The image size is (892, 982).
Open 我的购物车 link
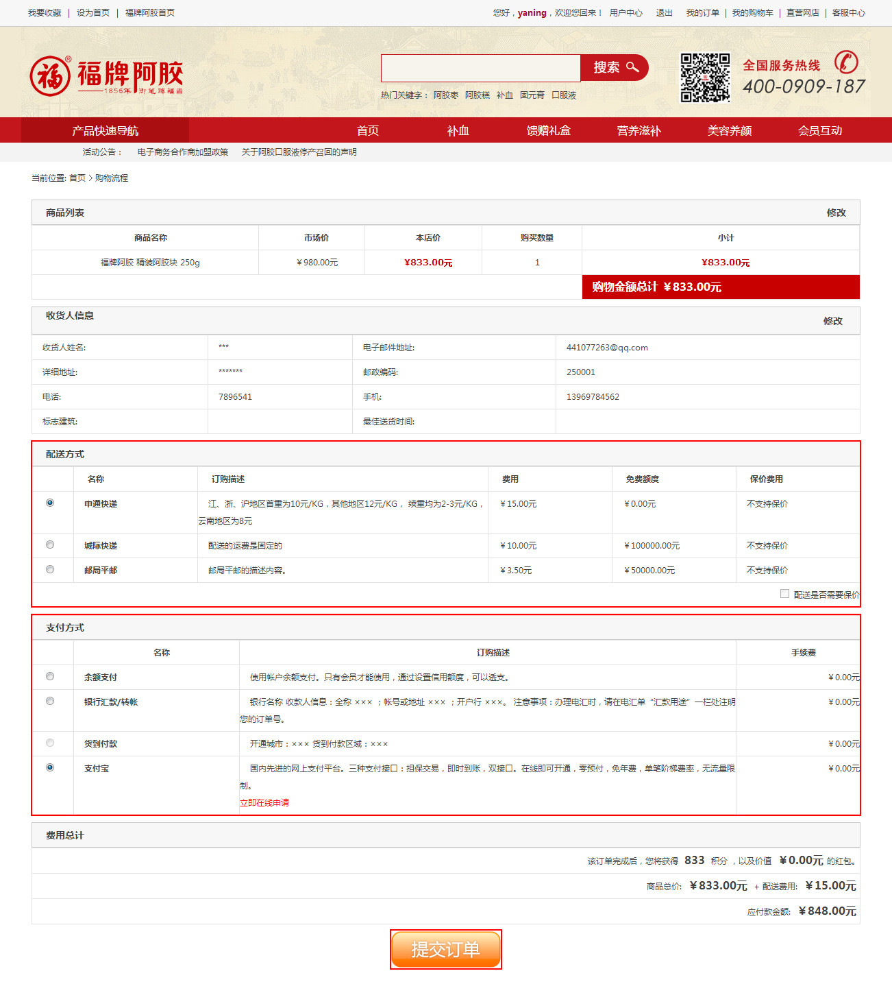[x=753, y=13]
